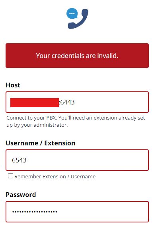152x226 pixels.
Task: Click the Username / Extension field label
Action: (41, 143)
